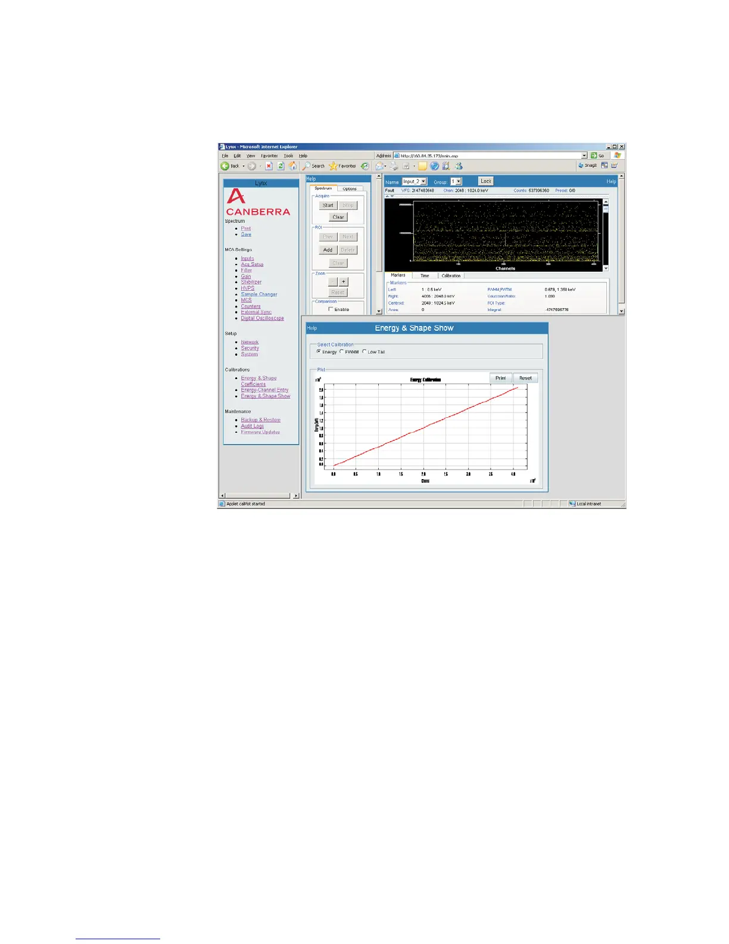The image size is (729, 944).
Task: Open the Backup & Restore link
Action: pos(260,420)
